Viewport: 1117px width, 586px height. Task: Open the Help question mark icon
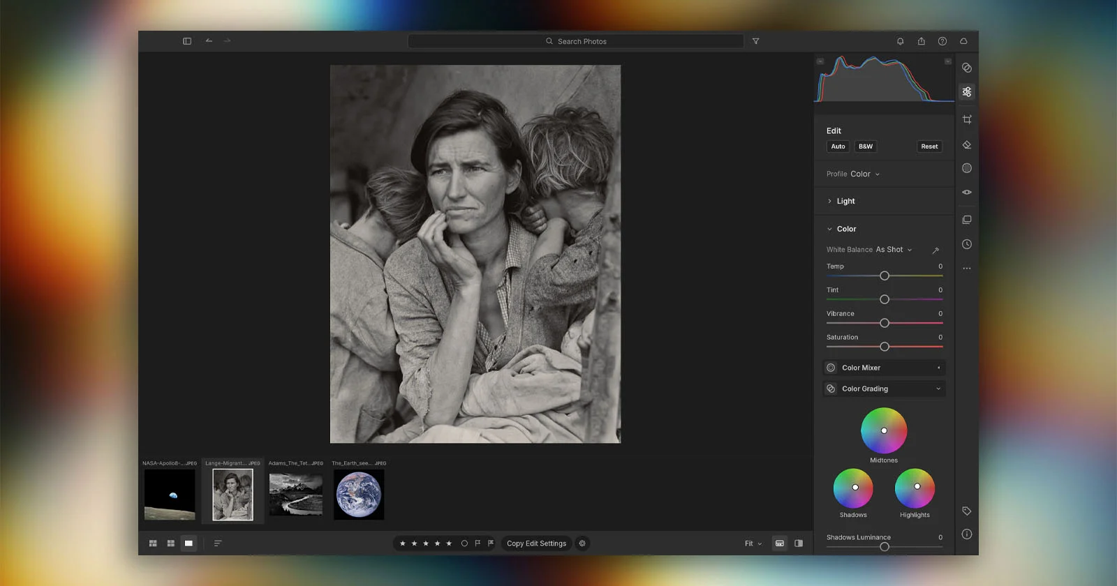(x=942, y=41)
